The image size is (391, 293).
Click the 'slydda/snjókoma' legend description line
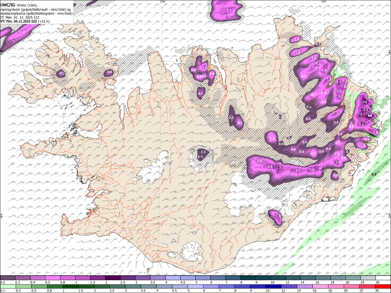[37, 13]
